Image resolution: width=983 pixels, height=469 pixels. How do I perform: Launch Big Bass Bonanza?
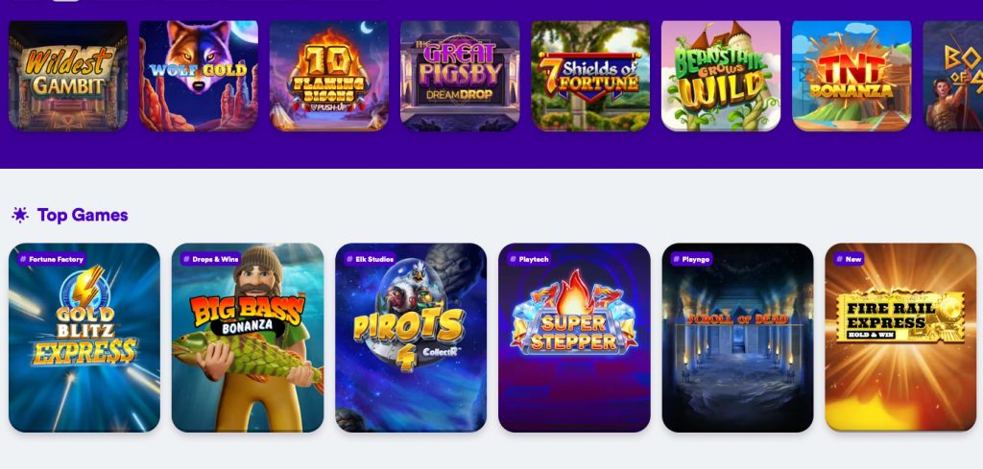click(x=248, y=338)
